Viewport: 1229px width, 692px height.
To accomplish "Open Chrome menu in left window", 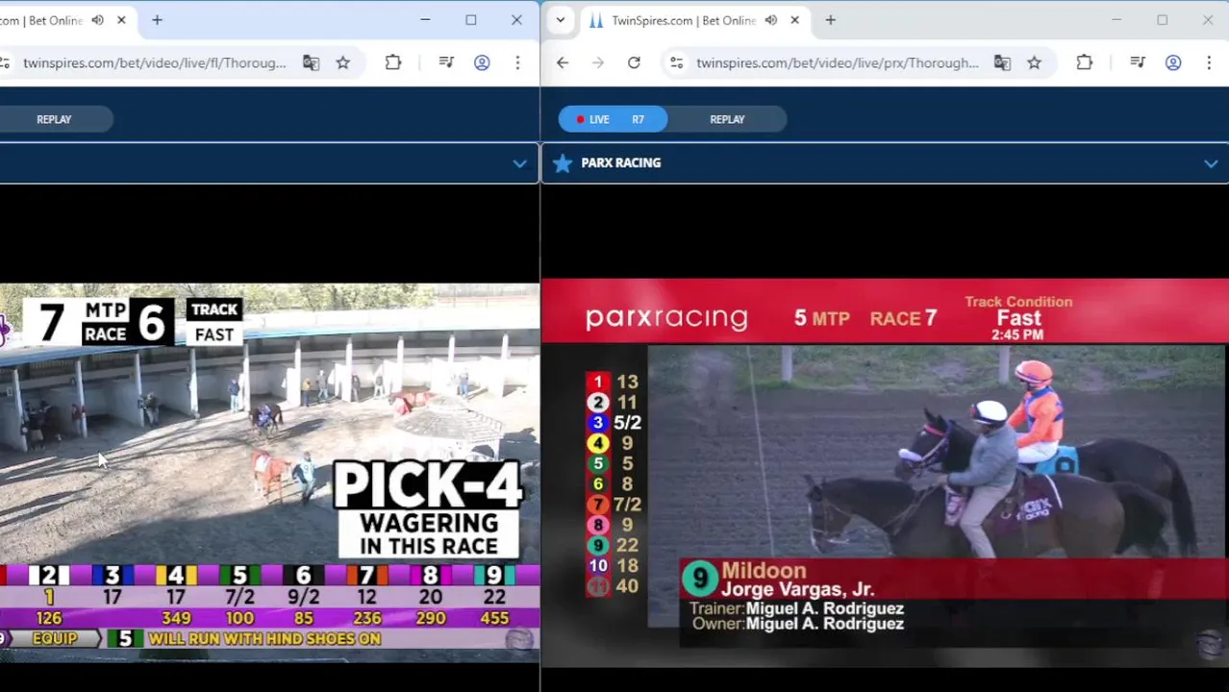I will pos(517,62).
